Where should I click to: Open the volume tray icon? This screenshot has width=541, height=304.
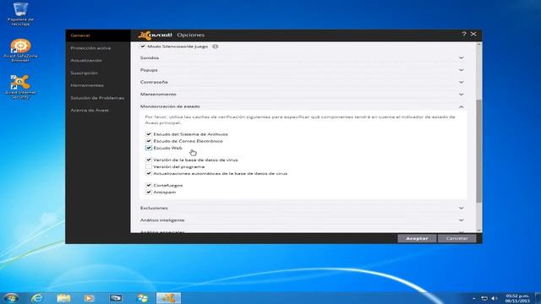pyautogui.click(x=494, y=298)
